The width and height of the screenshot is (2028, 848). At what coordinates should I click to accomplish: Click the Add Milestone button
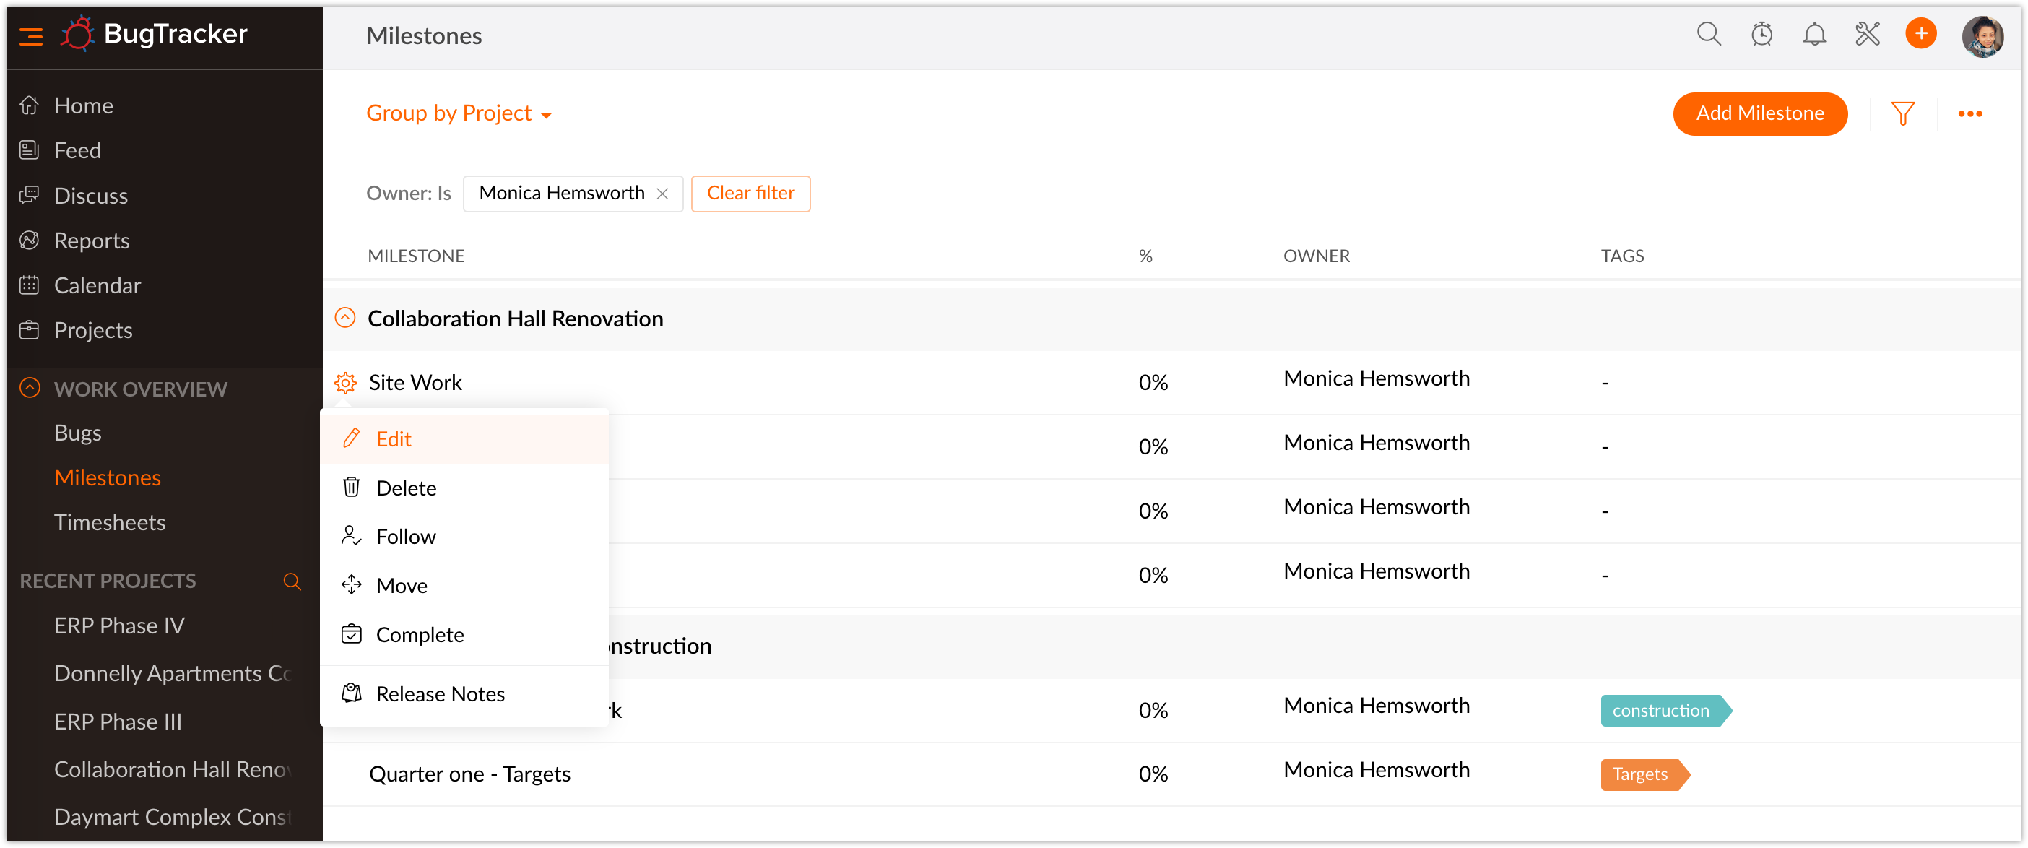[x=1759, y=113]
